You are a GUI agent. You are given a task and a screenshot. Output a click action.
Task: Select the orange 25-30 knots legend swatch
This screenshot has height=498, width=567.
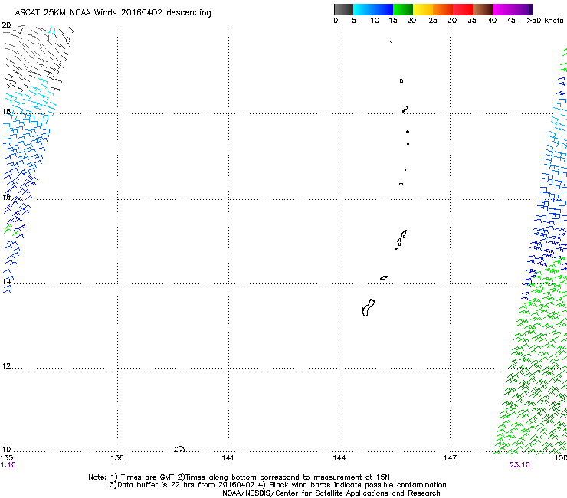click(443, 9)
